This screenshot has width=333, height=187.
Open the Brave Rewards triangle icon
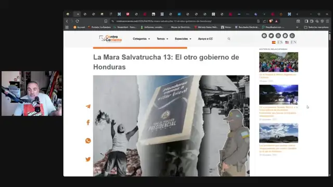[x=276, y=21]
